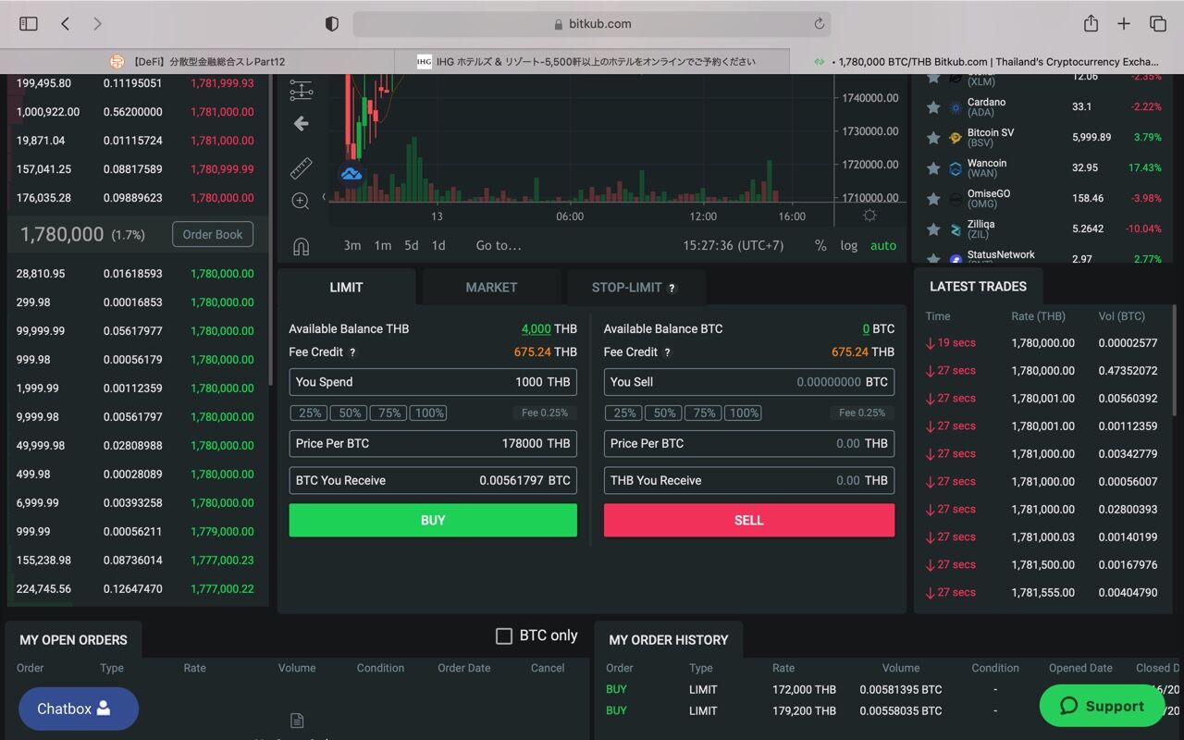Open the Go to... date picker
This screenshot has height=740, width=1184.
tap(499, 245)
